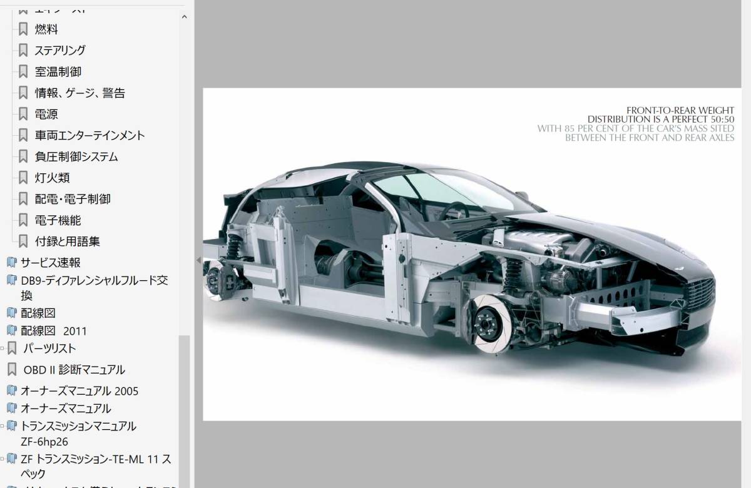Viewport: 751px width, 488px height.
Task: Open the 情報、ゲージ、警告 bookmark
Action: pyautogui.click(x=80, y=93)
